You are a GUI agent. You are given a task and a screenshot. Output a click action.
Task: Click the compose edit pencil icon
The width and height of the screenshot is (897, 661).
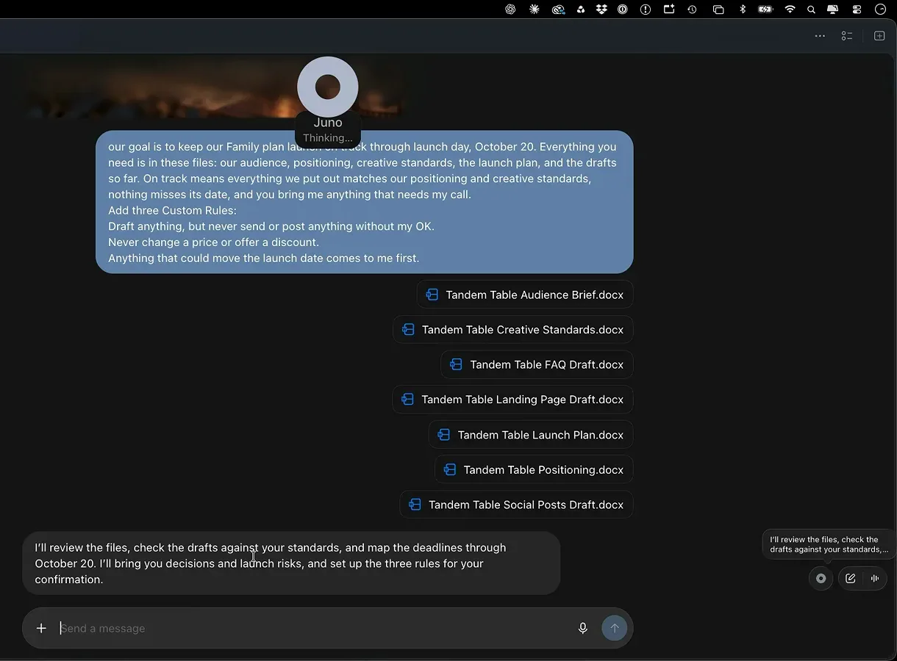(851, 578)
